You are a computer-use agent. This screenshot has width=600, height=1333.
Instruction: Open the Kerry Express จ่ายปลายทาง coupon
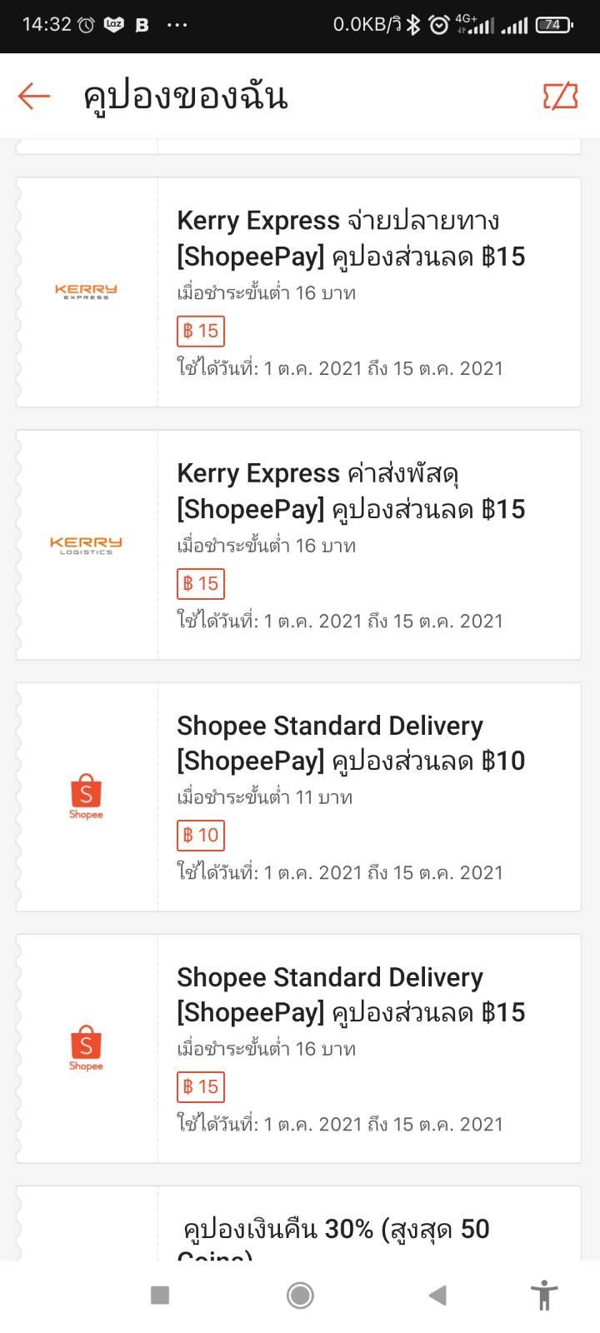tap(298, 292)
